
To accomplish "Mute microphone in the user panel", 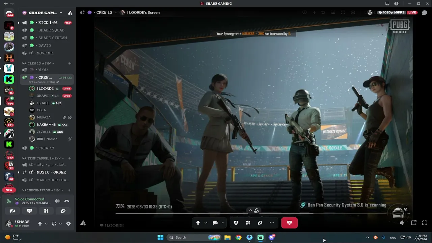I will (x=40, y=224).
